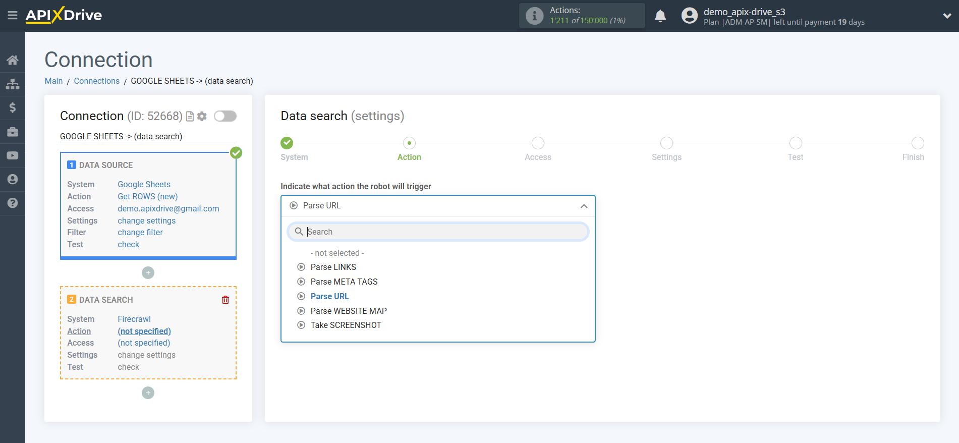Click the green check on Data Source
The image size is (959, 443).
(x=236, y=152)
